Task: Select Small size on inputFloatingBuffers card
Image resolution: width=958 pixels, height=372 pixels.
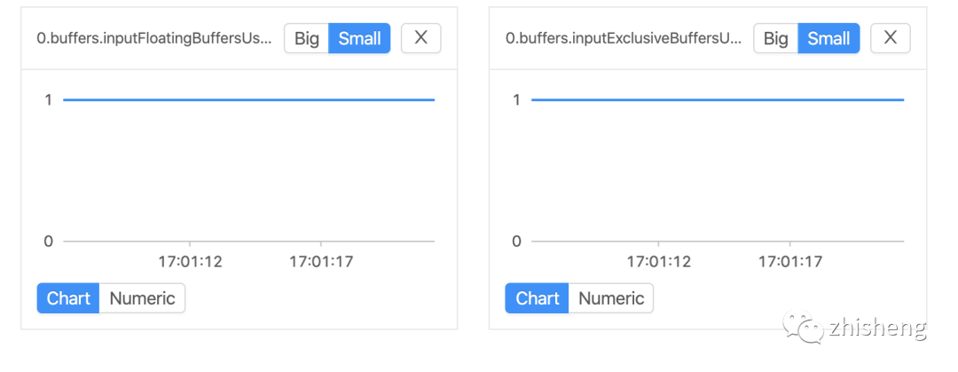Action: tap(359, 38)
